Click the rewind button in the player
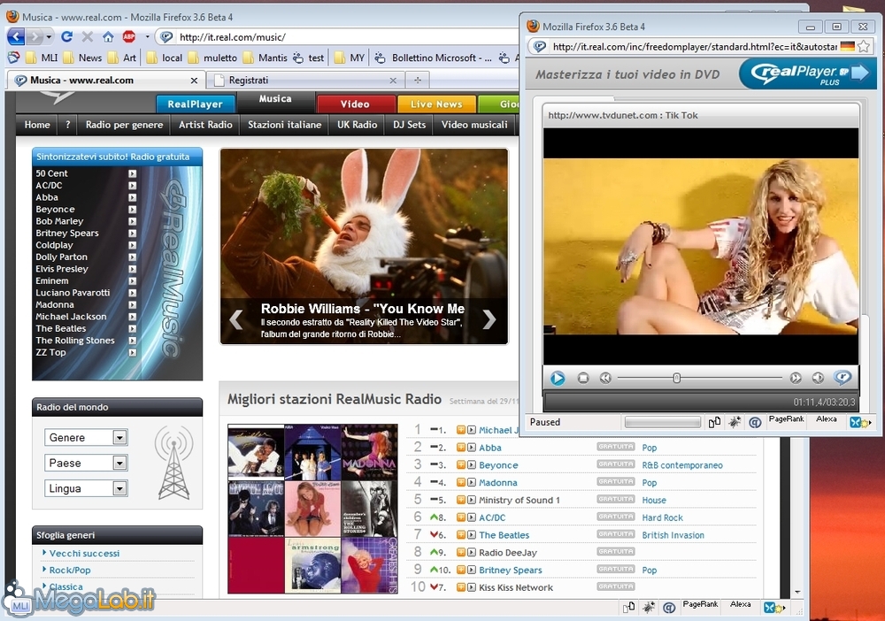 pos(605,378)
